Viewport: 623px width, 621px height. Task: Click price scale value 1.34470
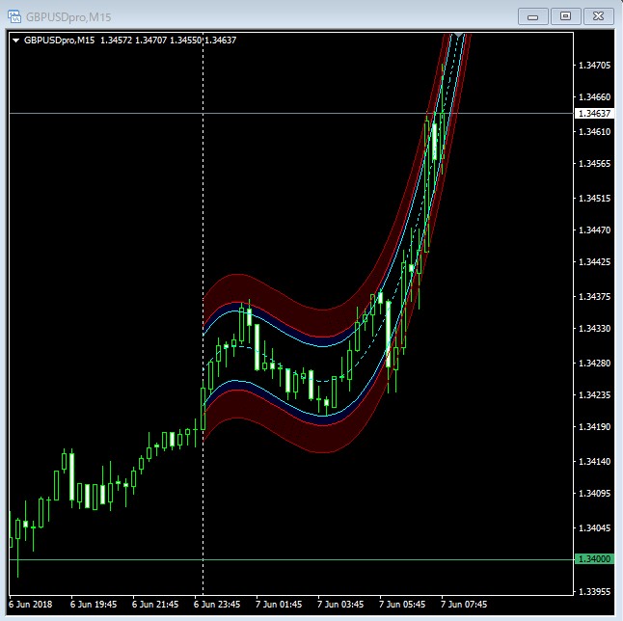[594, 229]
